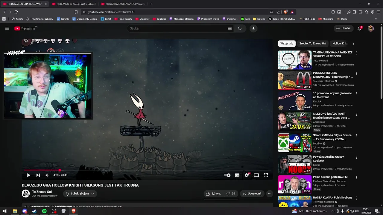The height and width of the screenshot is (215, 383).
Task: Open the YouTube notifications bell
Action: click(x=359, y=28)
